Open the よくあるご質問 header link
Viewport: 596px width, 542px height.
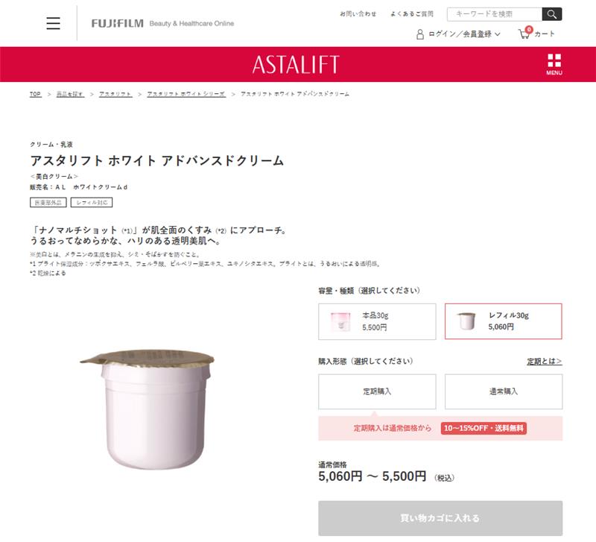coord(412,14)
